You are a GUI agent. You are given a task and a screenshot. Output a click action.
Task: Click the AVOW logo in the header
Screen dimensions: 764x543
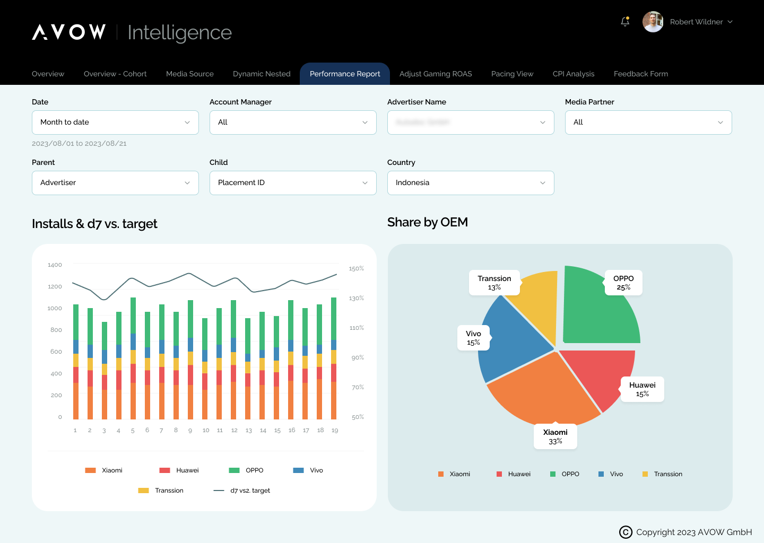pyautogui.click(x=69, y=32)
